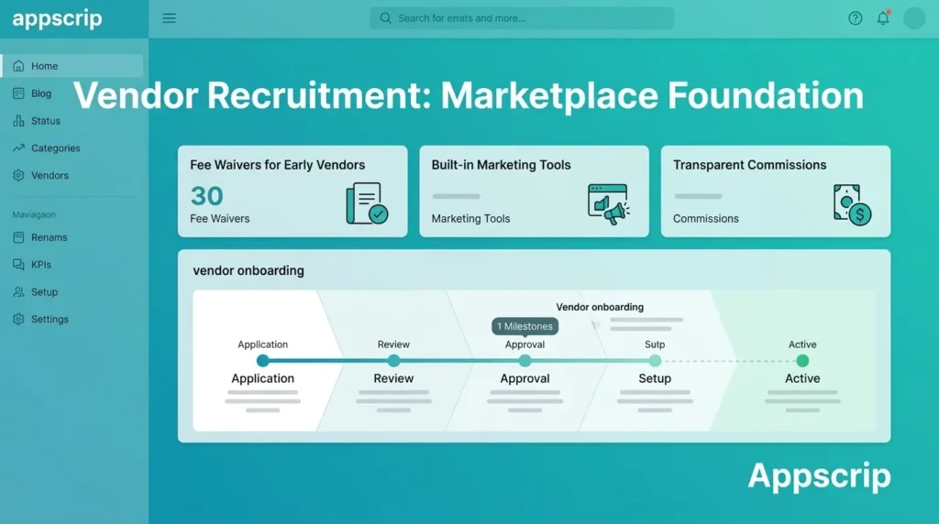Screen dimensions: 939x524
Task: Open the help question mark icon
Action: 856,18
